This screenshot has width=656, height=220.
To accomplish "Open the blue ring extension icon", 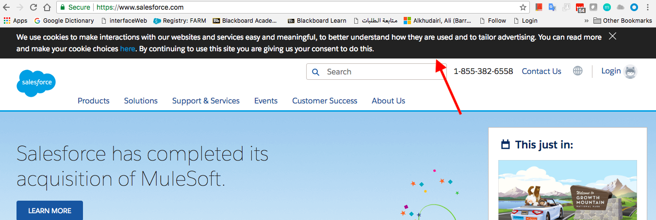I will pyautogui.click(x=634, y=7).
